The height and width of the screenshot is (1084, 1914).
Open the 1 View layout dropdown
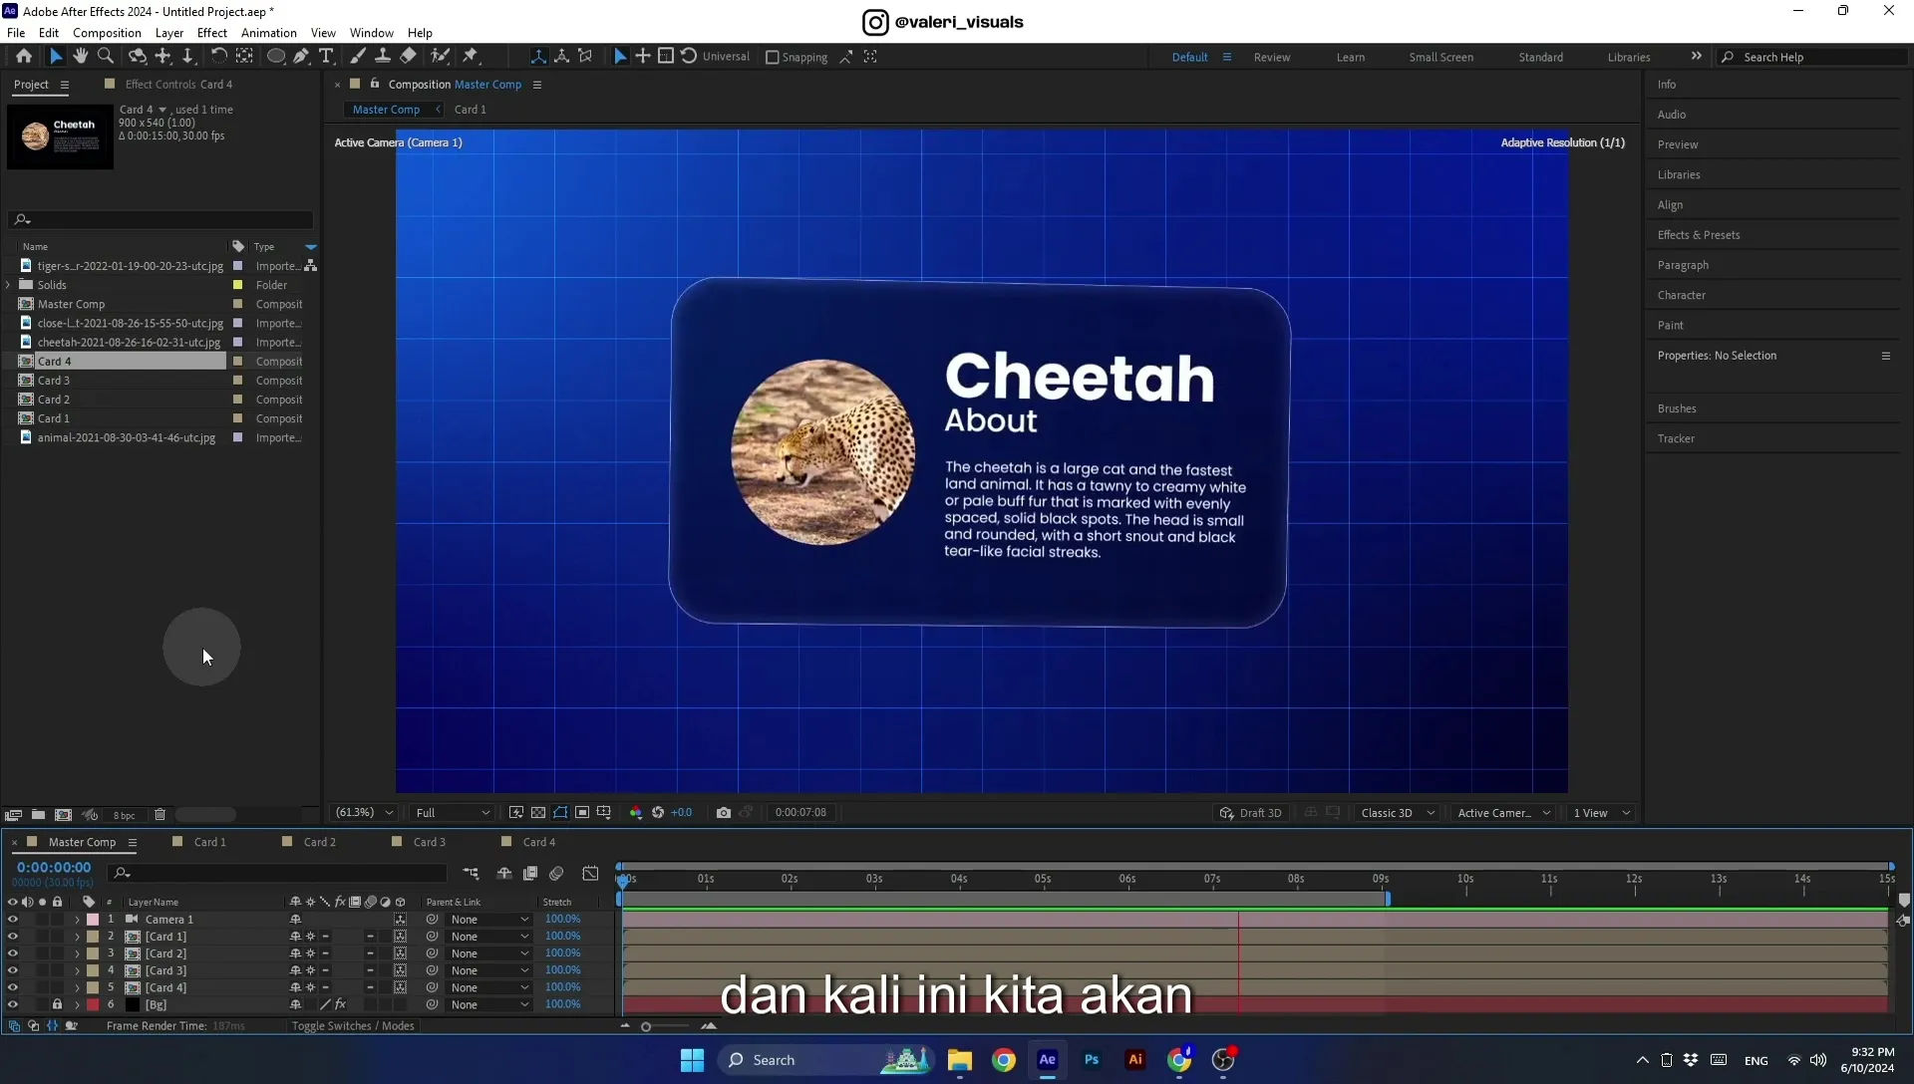pyautogui.click(x=1601, y=813)
